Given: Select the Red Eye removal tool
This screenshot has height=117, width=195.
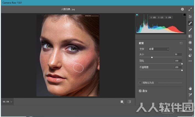Looking at the screenshot, I should 190,49.
